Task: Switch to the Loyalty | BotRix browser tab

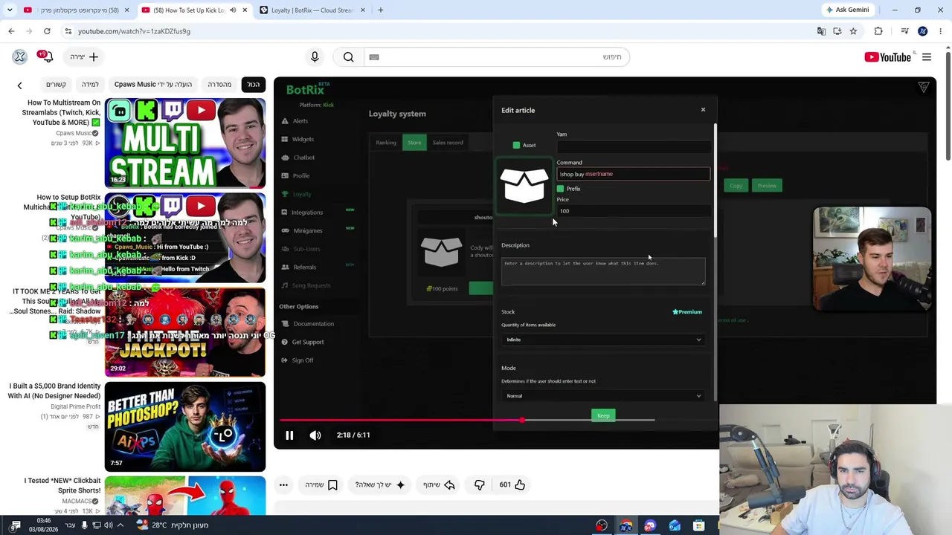Action: pyautogui.click(x=312, y=10)
